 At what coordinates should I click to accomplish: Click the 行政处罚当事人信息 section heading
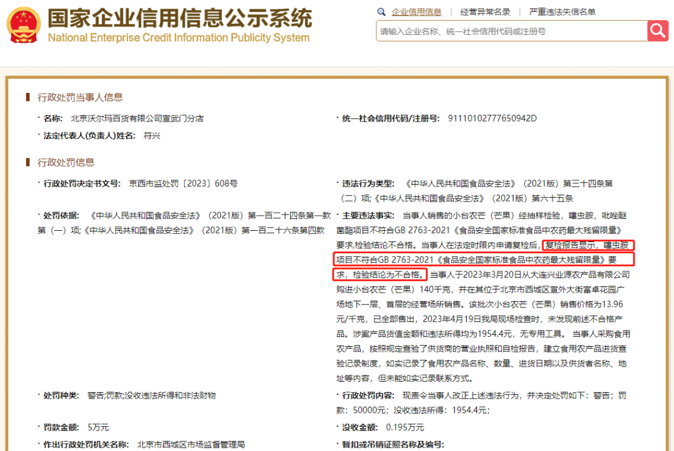[80, 97]
